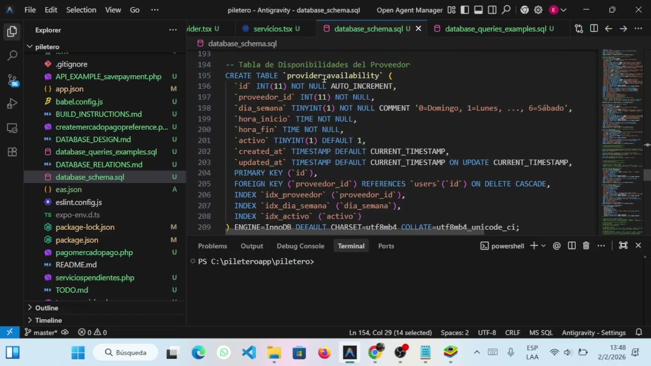Open the Explorer view in the activity bar
Image resolution: width=651 pixels, height=366 pixels.
(12, 32)
